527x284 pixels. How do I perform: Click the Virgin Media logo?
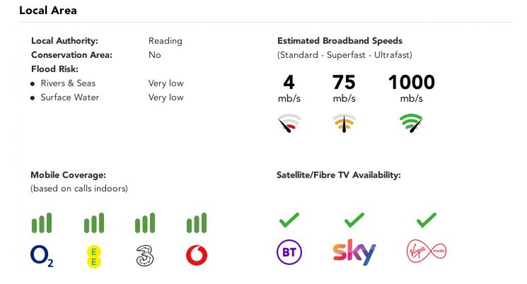(x=426, y=252)
